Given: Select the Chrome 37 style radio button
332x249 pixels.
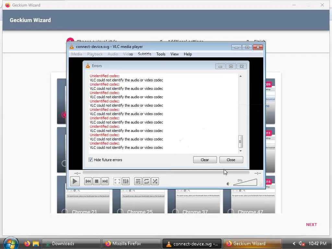Looking at the screenshot, I should pyautogui.click(x=175, y=211).
